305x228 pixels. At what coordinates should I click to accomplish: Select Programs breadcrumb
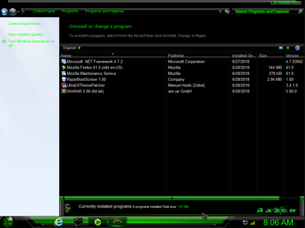70,11
